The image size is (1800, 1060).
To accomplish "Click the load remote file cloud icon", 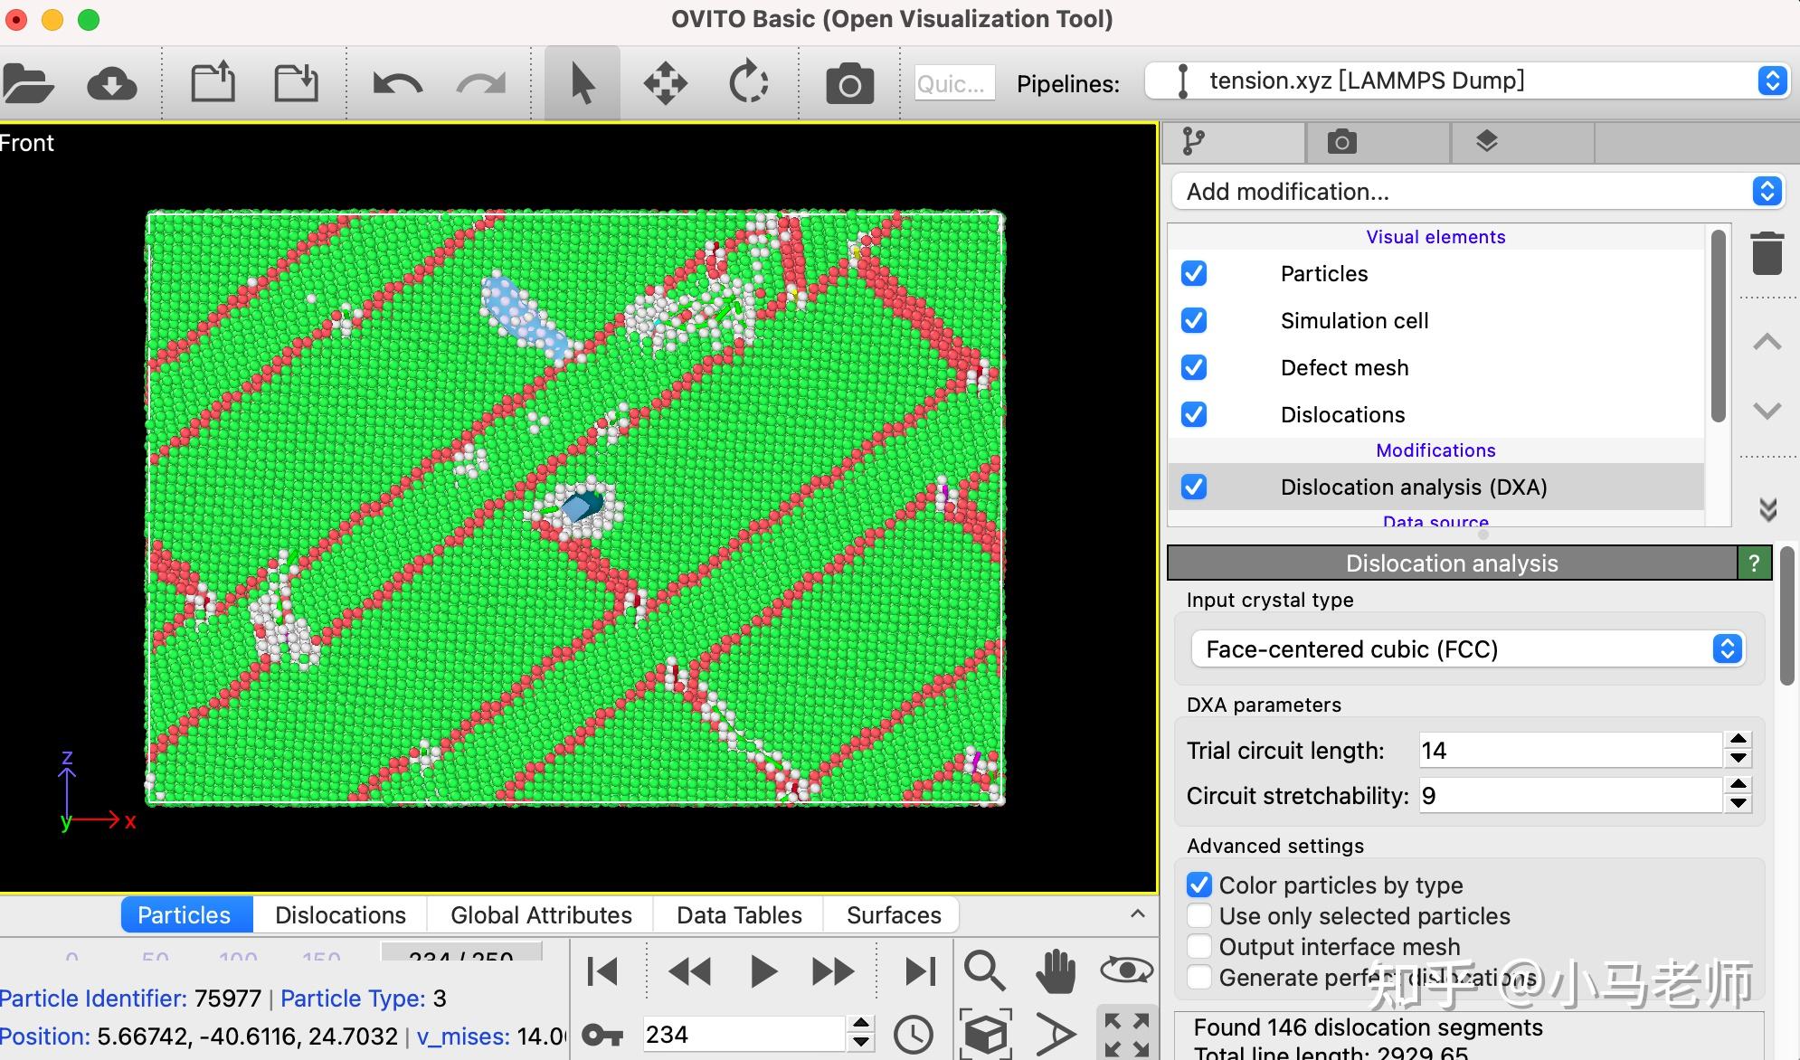I will point(111,84).
